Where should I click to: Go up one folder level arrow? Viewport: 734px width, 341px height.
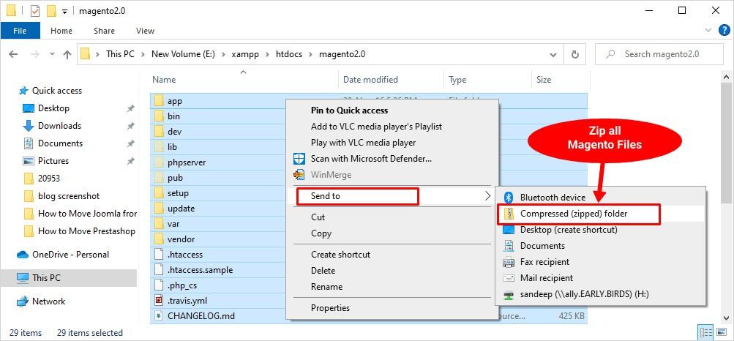click(67, 54)
